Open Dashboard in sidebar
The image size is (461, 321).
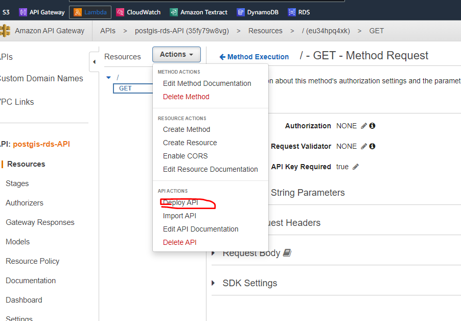tap(24, 300)
